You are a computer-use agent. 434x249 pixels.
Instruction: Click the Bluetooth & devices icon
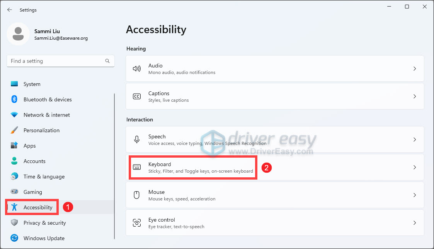click(14, 99)
